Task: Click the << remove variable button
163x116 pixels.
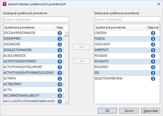Action: pos(81,61)
